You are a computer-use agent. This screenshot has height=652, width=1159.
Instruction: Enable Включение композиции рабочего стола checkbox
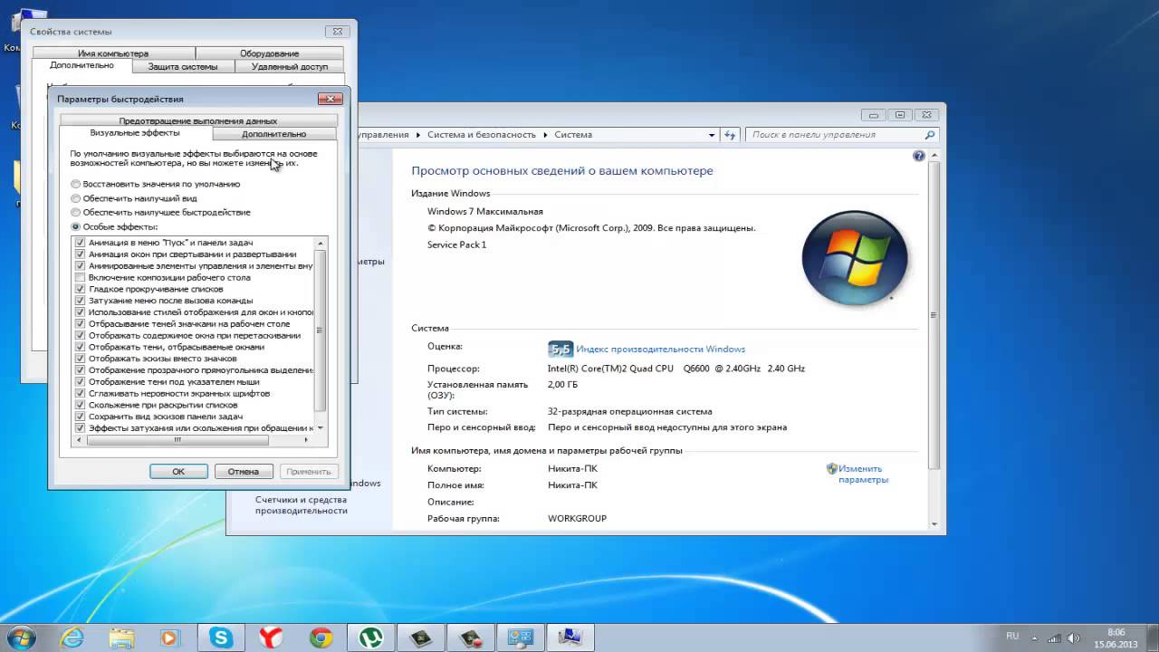tap(81, 277)
